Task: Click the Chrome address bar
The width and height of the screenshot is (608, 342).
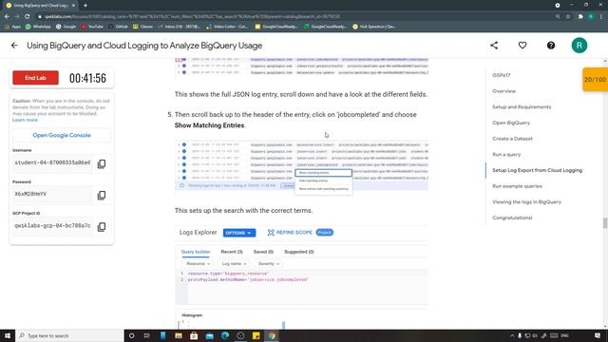Action: click(x=294, y=17)
